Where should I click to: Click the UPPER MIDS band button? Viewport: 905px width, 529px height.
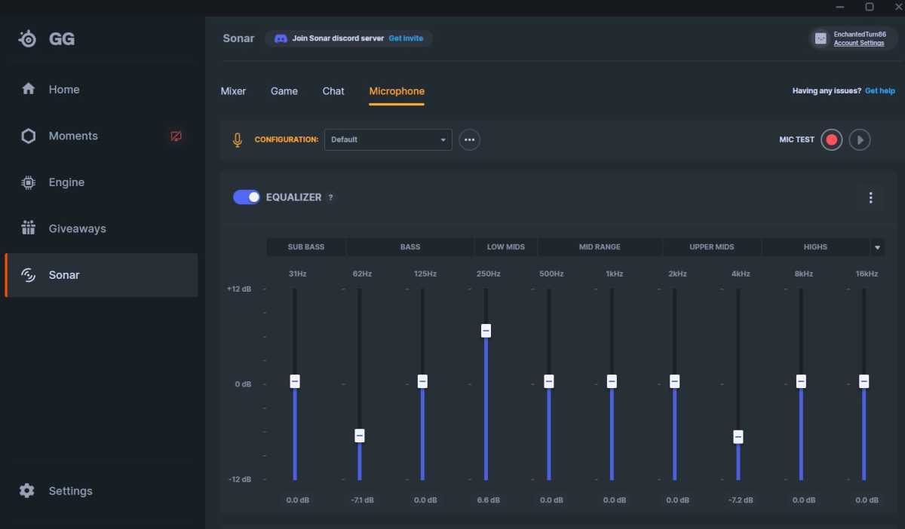tap(712, 246)
